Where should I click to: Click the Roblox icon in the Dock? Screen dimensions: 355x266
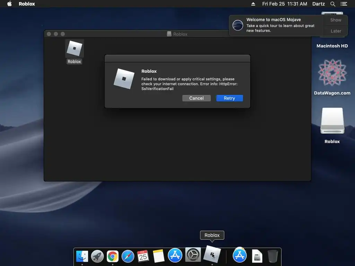coord(212,254)
